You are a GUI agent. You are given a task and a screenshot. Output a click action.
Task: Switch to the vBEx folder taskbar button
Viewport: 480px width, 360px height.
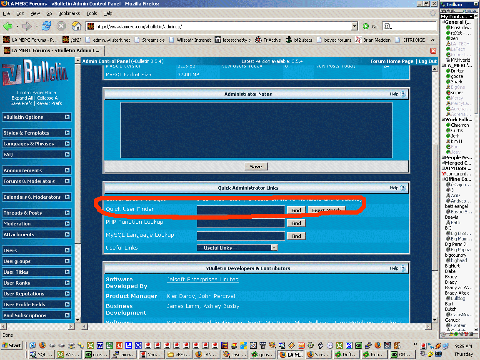(x=179, y=355)
